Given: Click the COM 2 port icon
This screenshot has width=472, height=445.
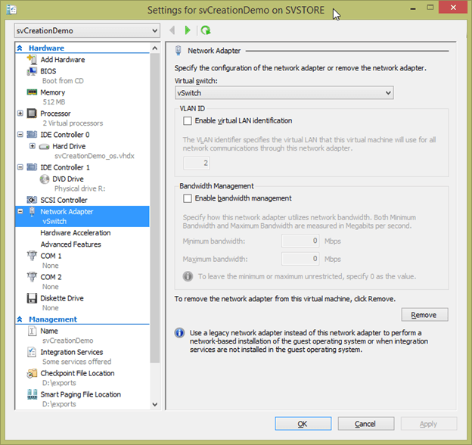Looking at the screenshot, I should point(32,277).
